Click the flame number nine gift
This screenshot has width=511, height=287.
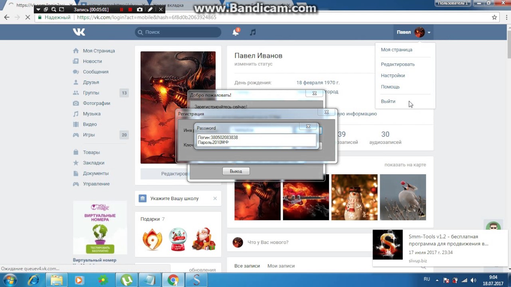tap(152, 239)
